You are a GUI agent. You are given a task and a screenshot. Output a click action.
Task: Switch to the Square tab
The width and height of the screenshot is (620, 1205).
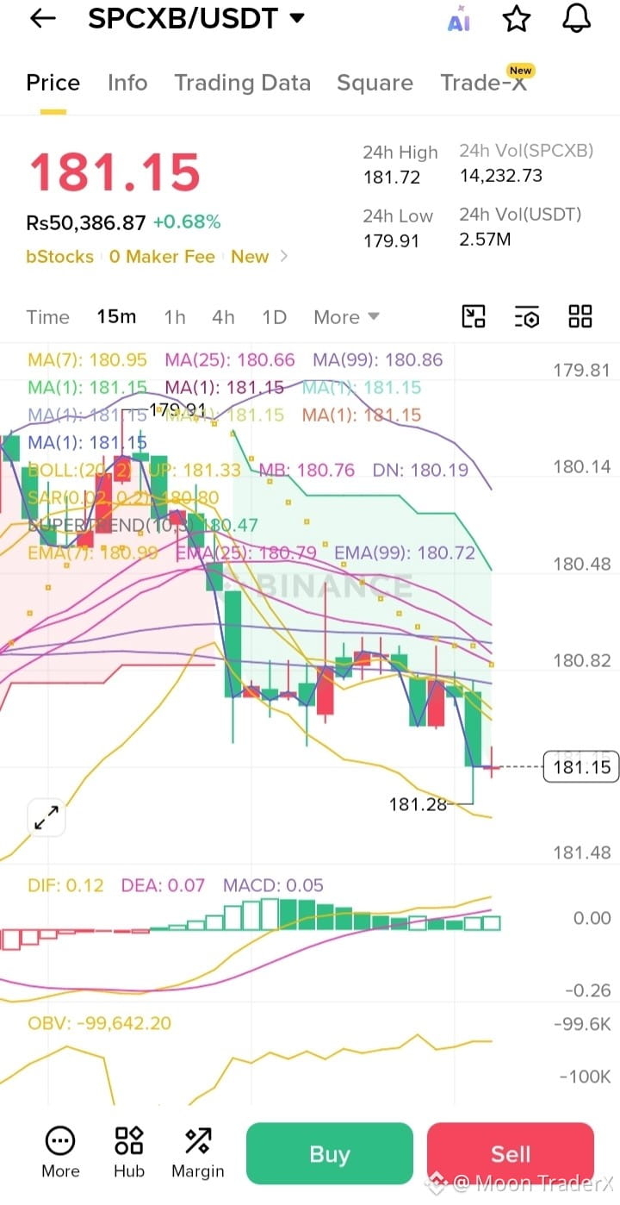375,83
